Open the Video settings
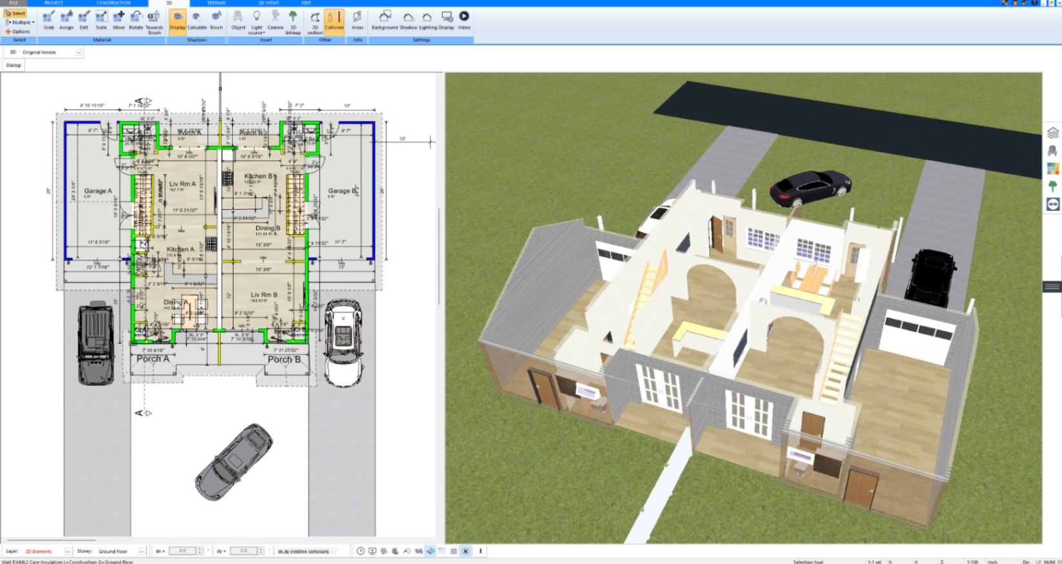 click(464, 21)
